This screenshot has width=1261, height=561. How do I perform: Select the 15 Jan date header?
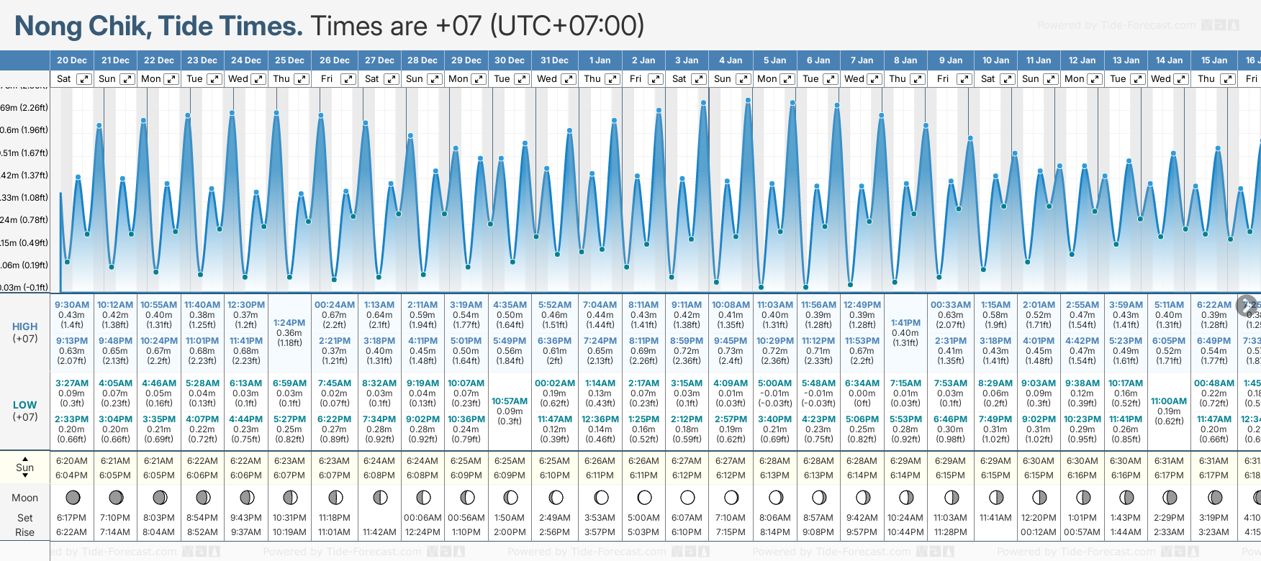point(1214,60)
